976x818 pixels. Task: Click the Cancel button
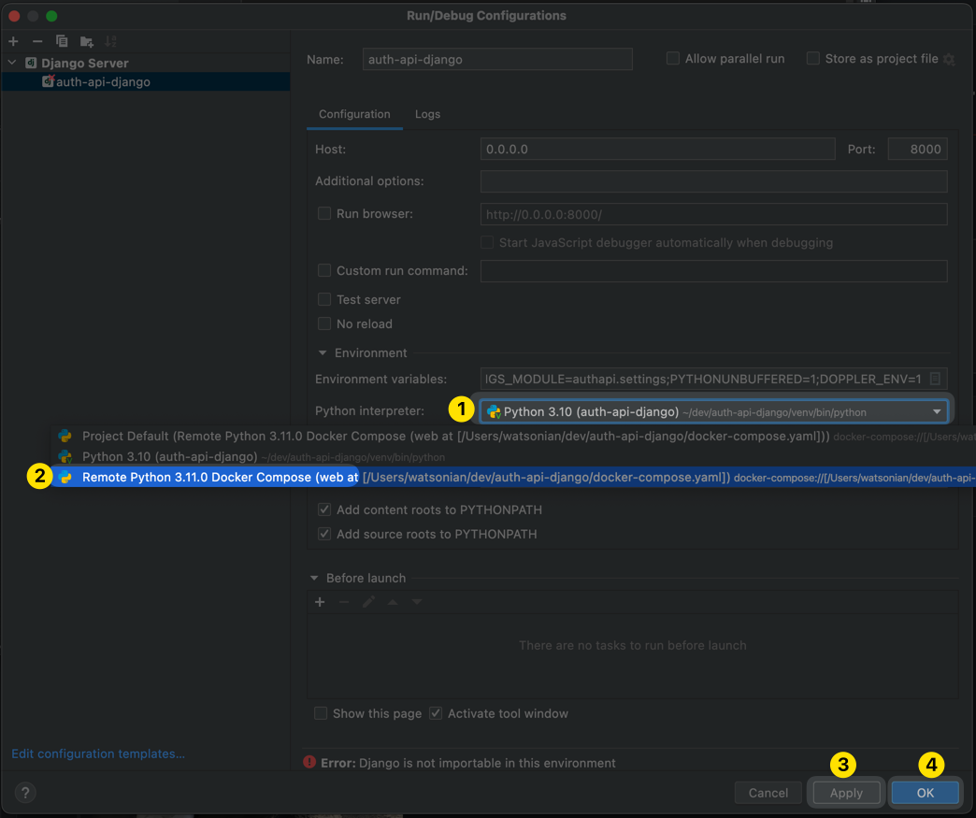point(768,793)
